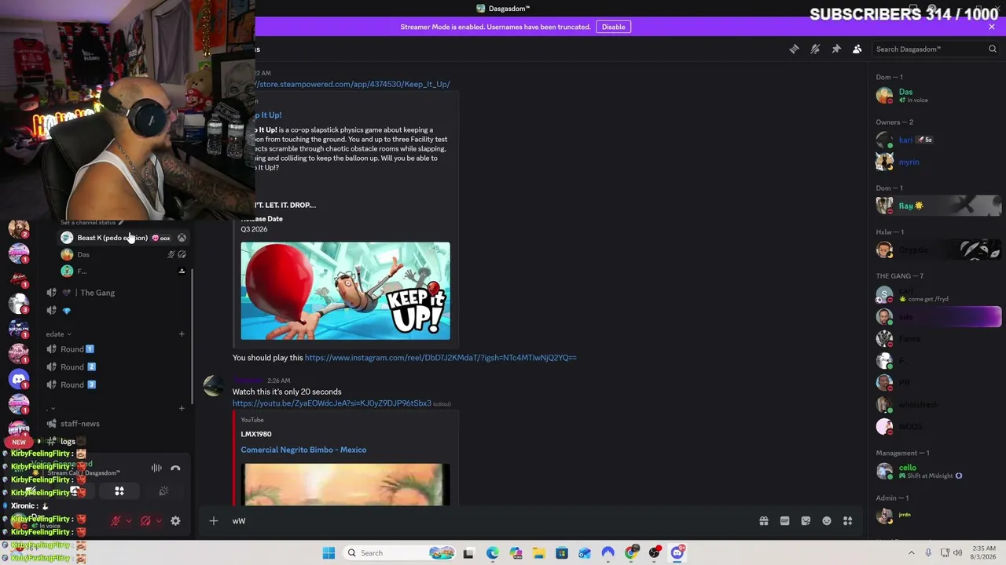Click the Windows taskbar Search box
This screenshot has height=565, width=1006.
point(399,552)
